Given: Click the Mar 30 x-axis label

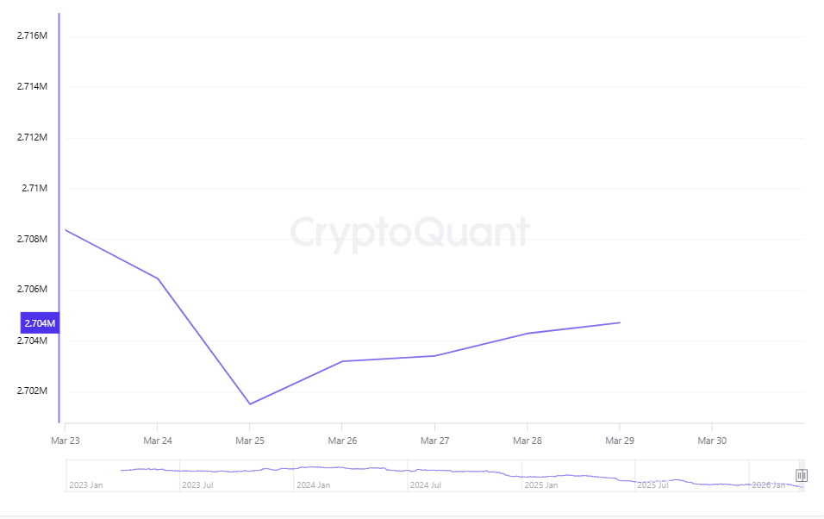Looking at the screenshot, I should [x=712, y=441].
